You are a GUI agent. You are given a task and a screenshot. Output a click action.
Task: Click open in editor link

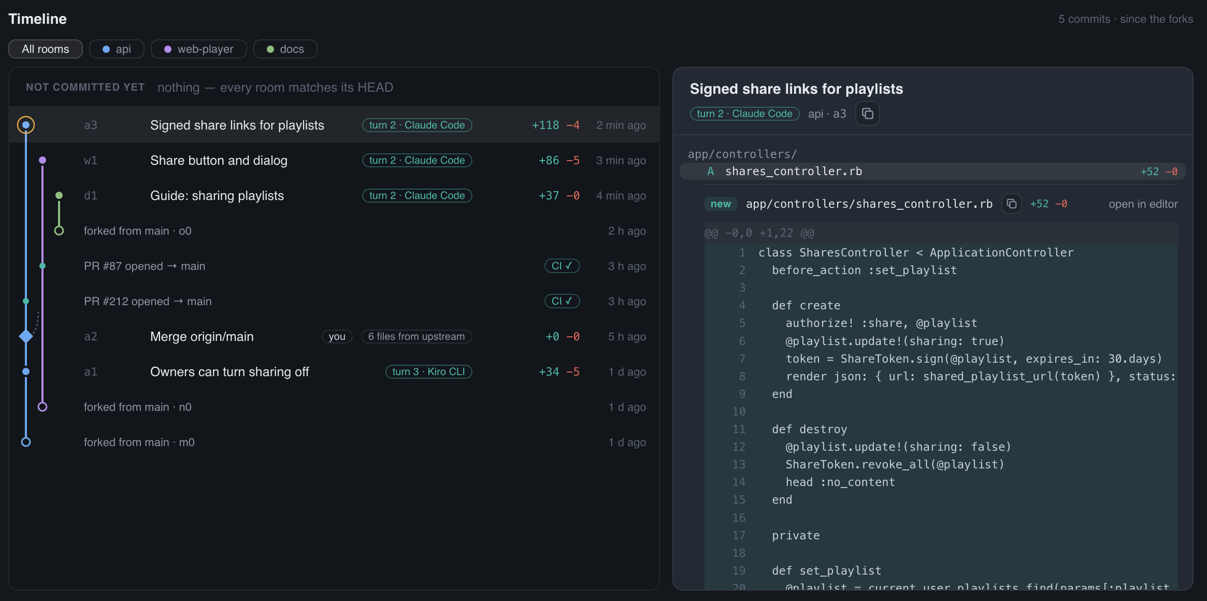coord(1143,204)
